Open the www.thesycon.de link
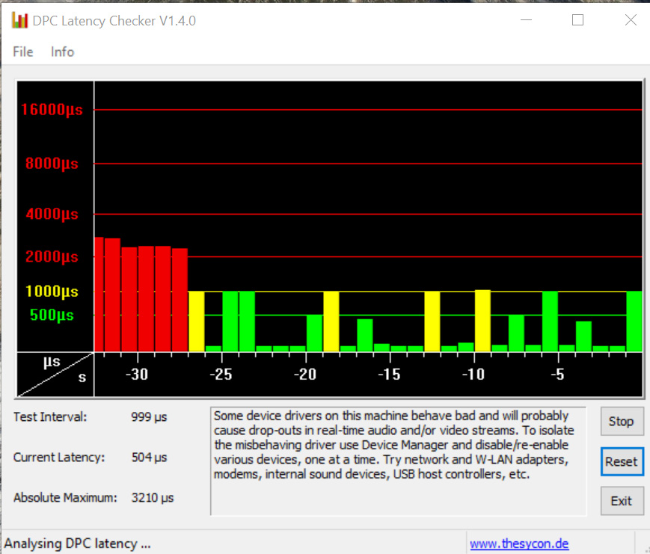Image resolution: width=650 pixels, height=554 pixels. pyautogui.click(x=519, y=544)
